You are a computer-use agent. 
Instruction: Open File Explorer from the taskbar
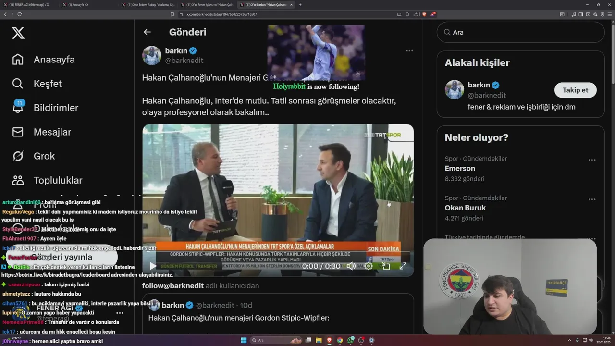coord(319,340)
